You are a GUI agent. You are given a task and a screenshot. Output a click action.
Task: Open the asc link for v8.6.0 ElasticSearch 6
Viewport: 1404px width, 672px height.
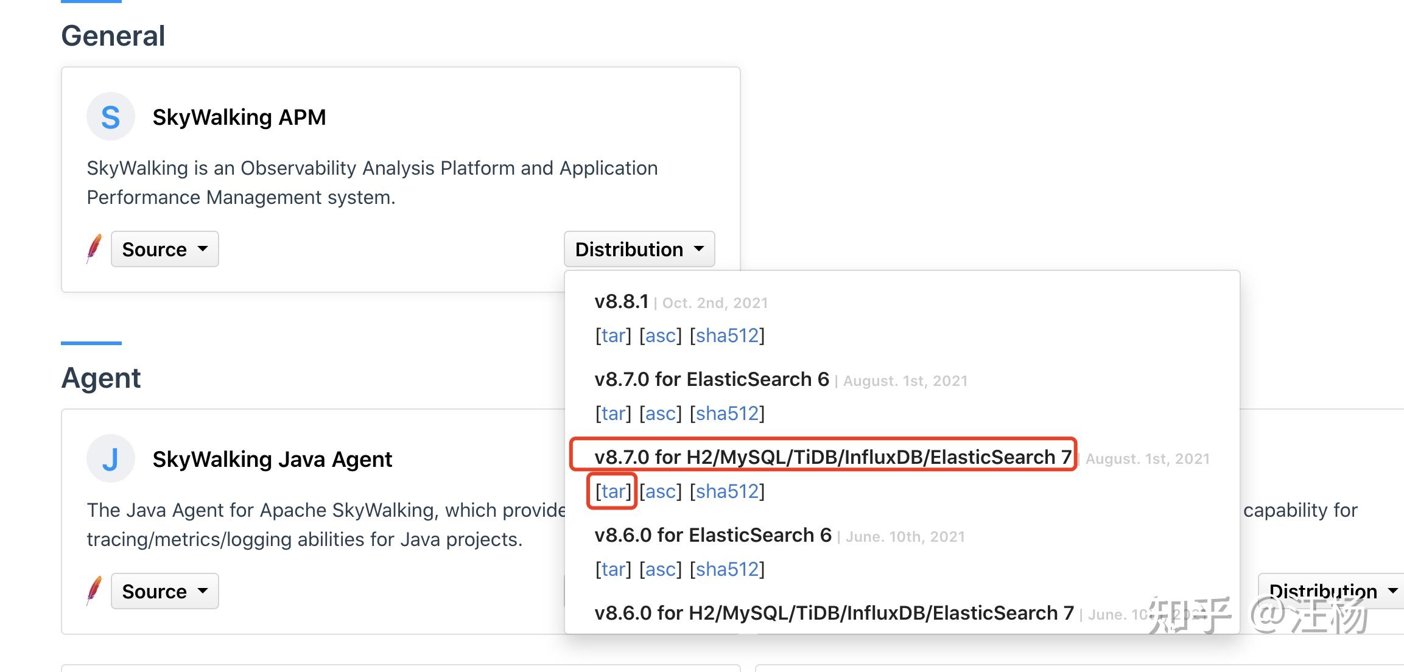(x=661, y=569)
